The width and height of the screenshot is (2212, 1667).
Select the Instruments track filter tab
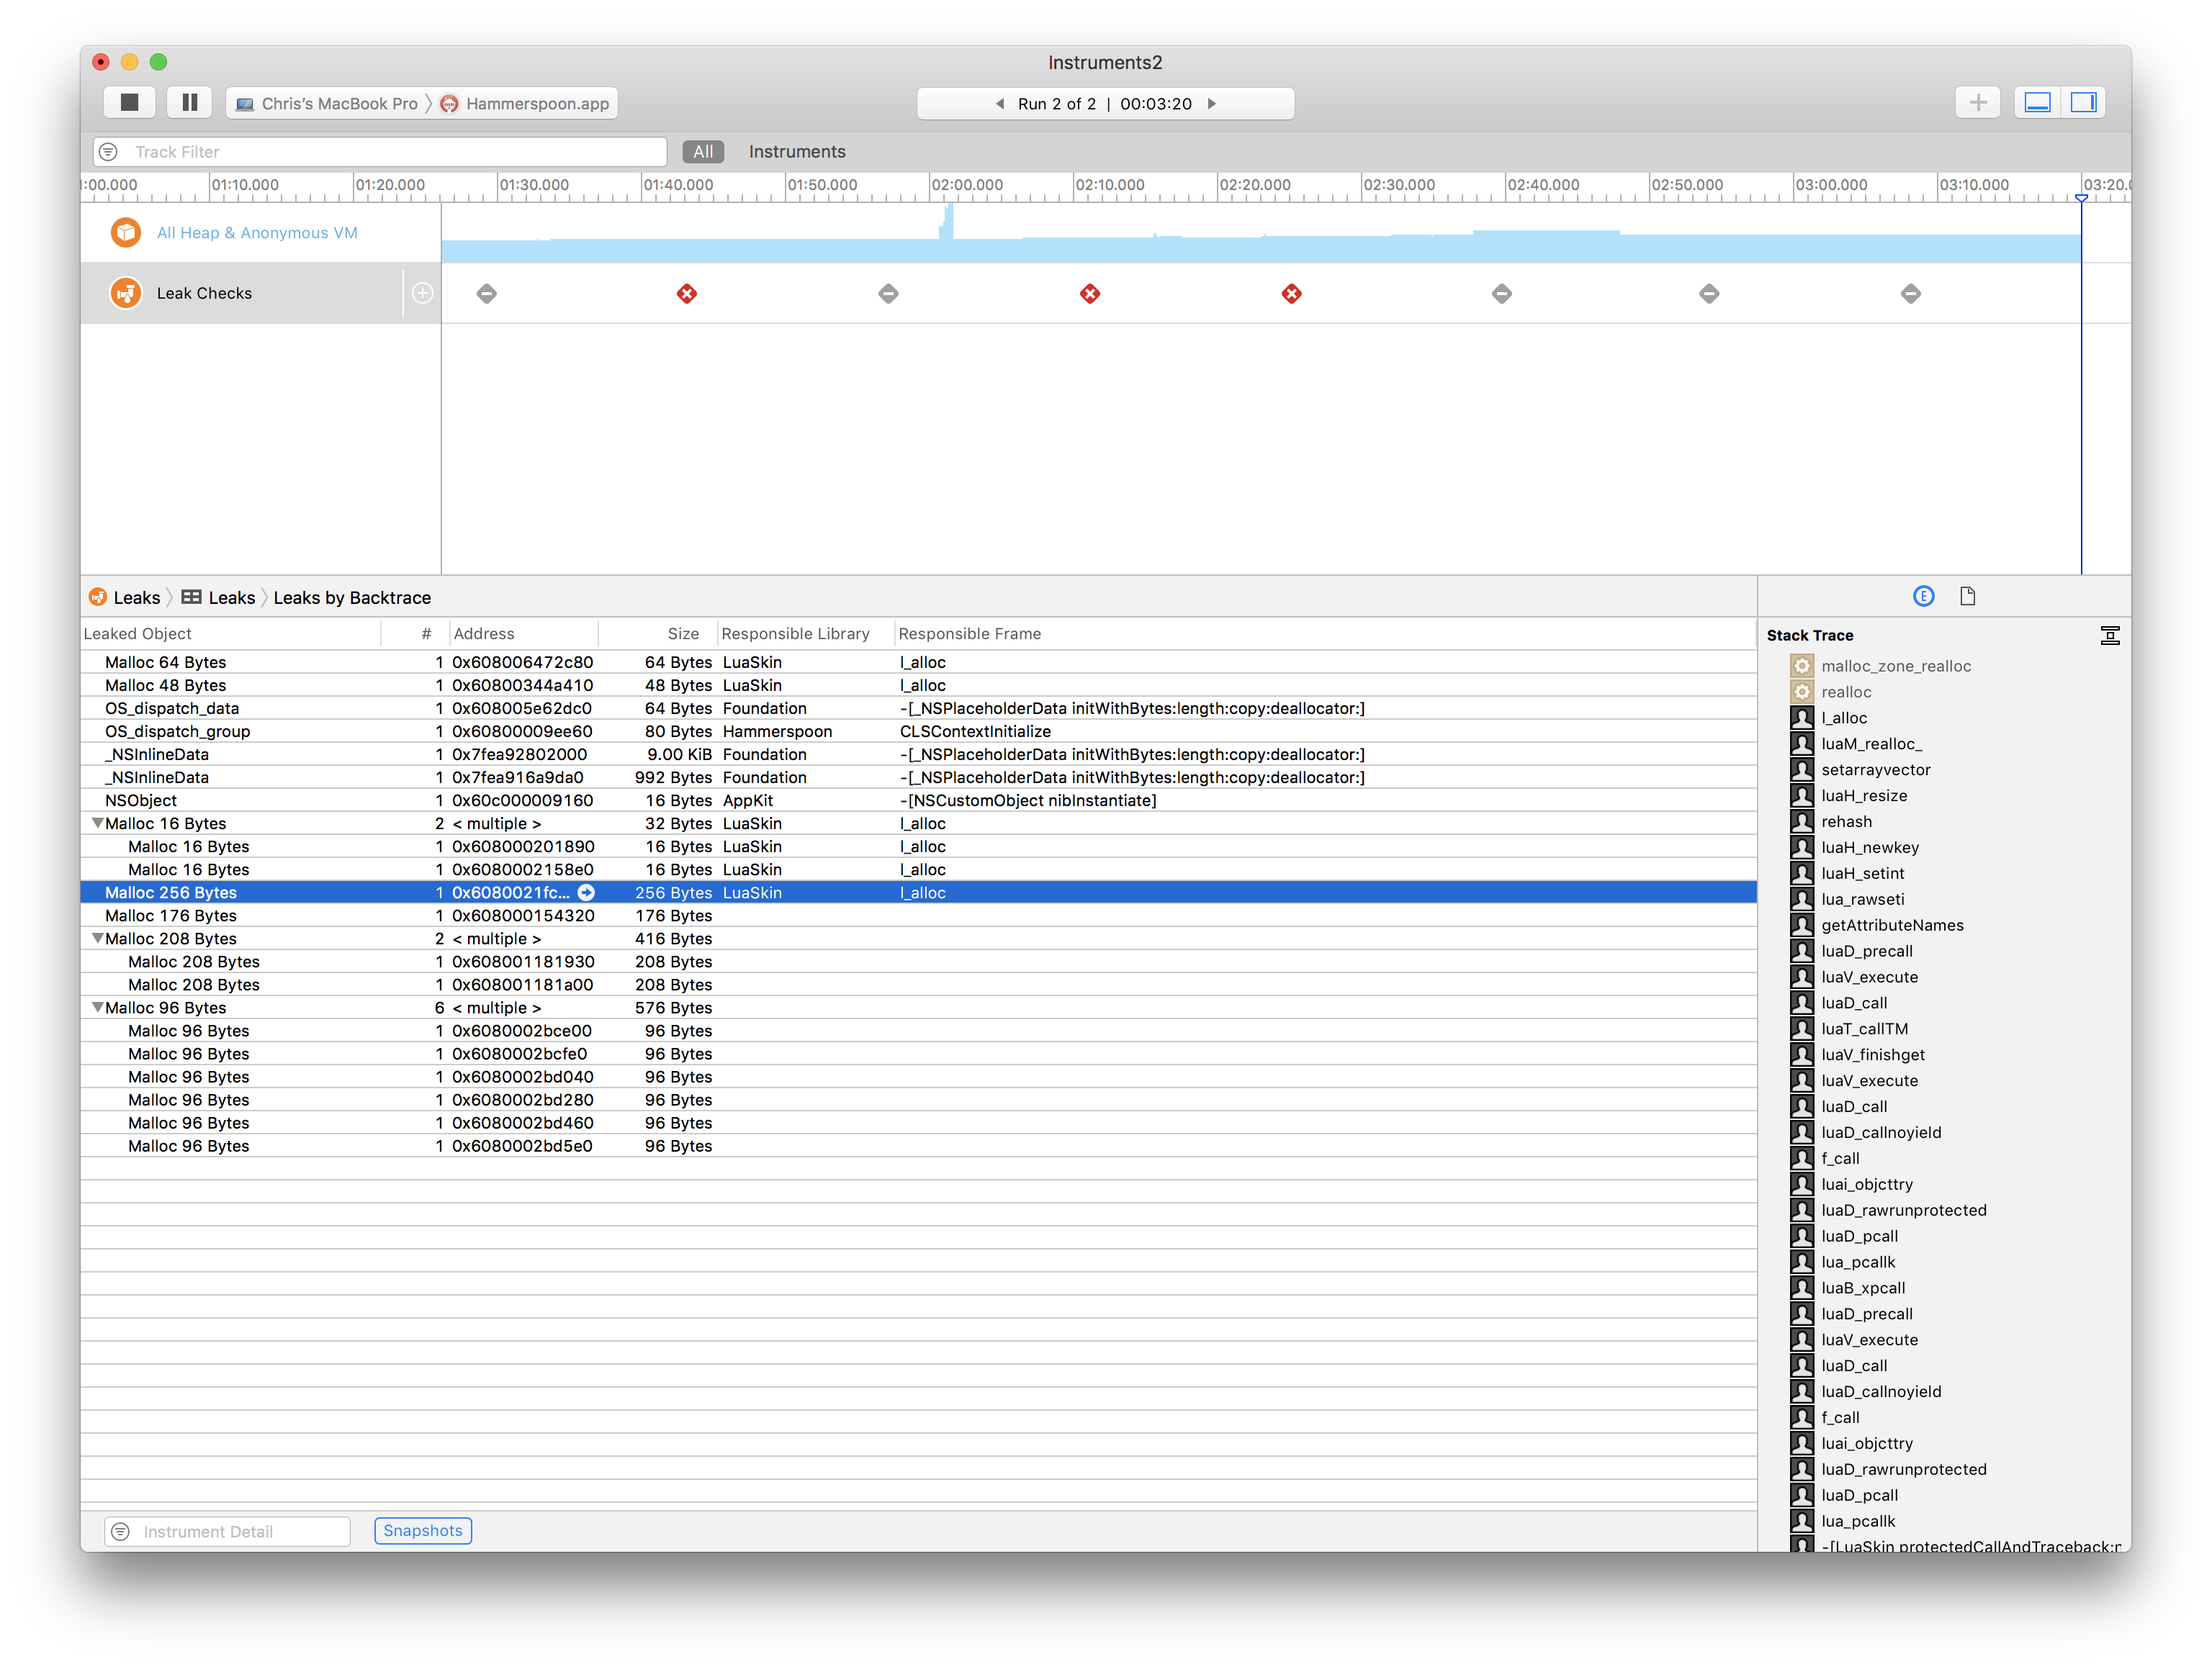(796, 152)
